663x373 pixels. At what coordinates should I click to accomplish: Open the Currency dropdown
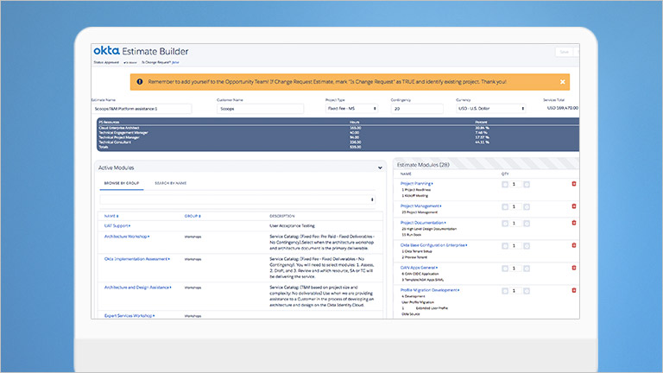(x=491, y=109)
